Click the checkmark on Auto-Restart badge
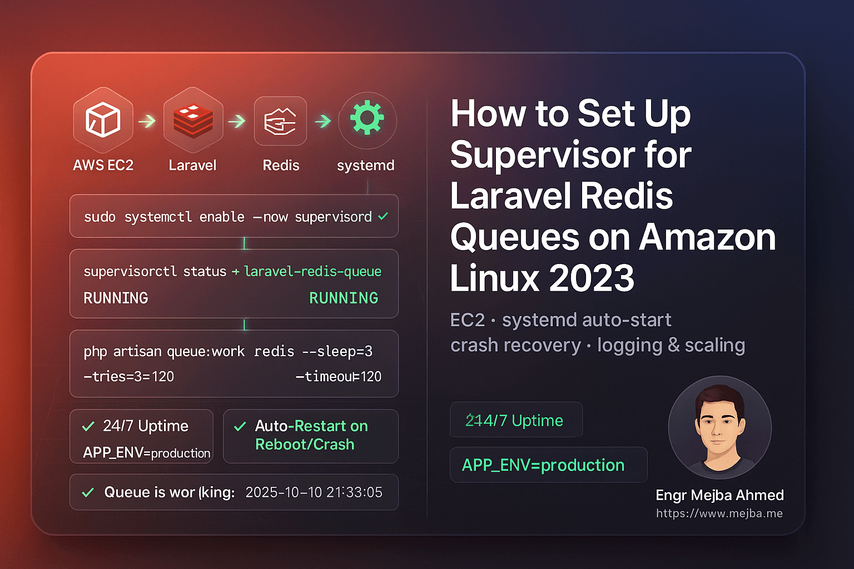The height and width of the screenshot is (569, 854). click(x=240, y=426)
